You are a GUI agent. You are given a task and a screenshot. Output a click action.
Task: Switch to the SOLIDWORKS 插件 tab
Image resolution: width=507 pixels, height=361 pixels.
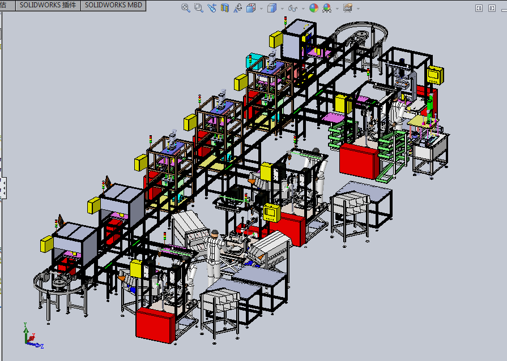pos(48,5)
